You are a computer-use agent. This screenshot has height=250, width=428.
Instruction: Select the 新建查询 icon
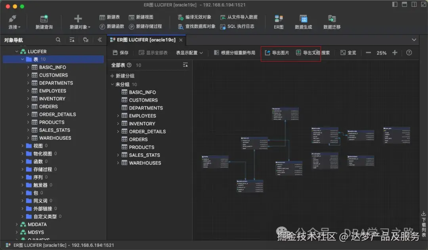pyautogui.click(x=44, y=21)
